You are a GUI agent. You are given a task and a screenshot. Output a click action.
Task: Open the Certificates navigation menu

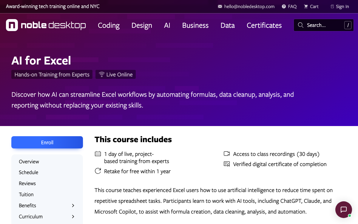(264, 25)
